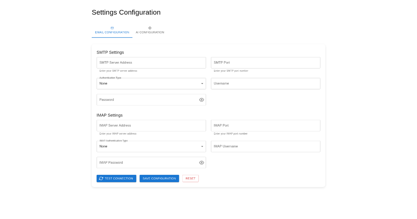Select the SMTP Username input
The width and height of the screenshot is (417, 219).
[x=265, y=83]
